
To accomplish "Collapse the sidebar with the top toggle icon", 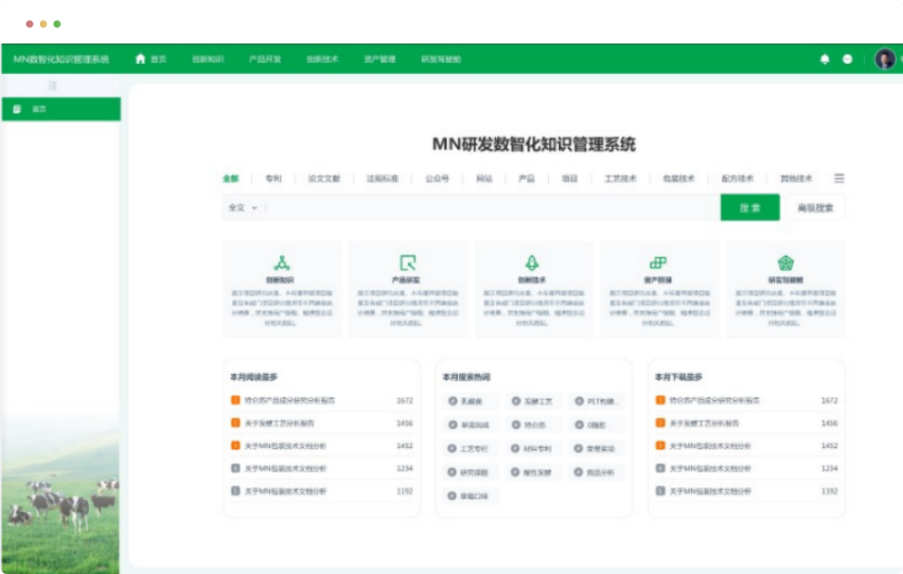I will click(x=53, y=85).
